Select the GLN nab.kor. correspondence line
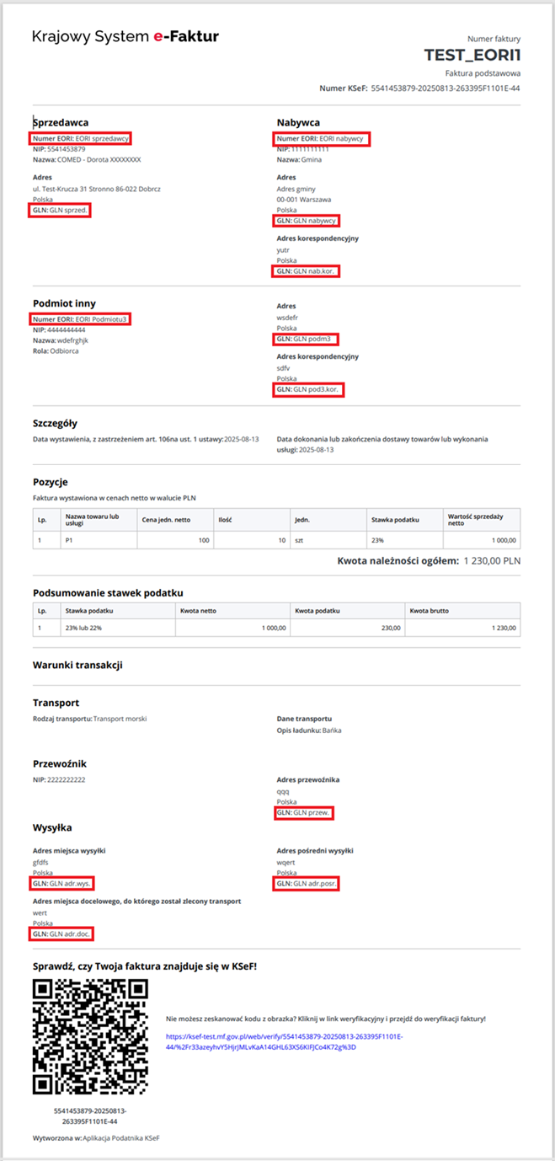Screen dimensions: 555x1161 click(308, 271)
